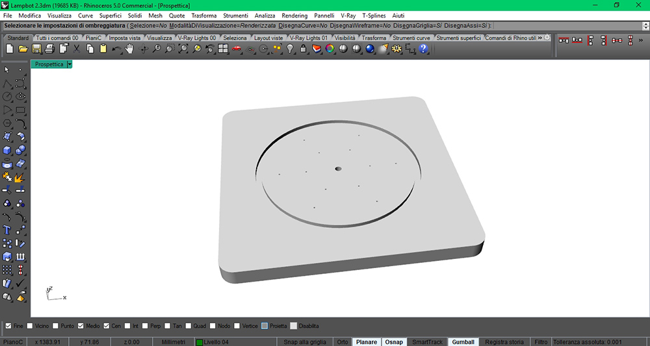650x346 pixels.
Task: Expand the Prospettica viewport dropdown arrow
Action: pos(70,64)
